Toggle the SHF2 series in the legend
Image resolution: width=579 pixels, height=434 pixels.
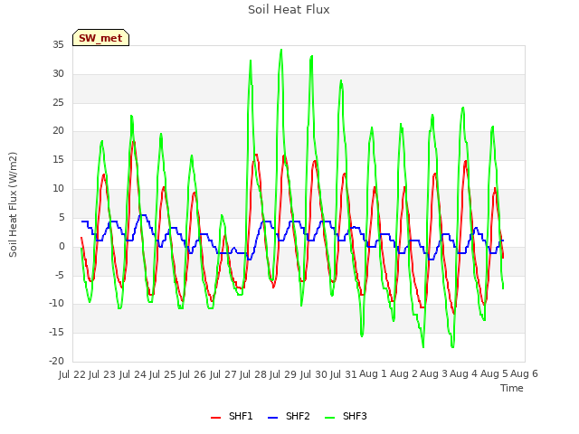tap(289, 416)
